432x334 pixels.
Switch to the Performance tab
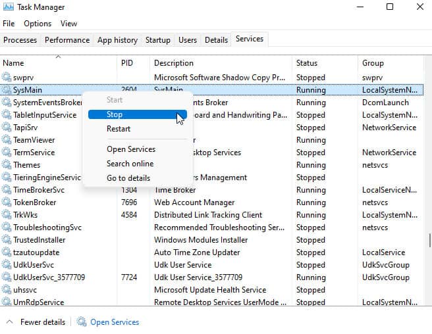click(67, 40)
